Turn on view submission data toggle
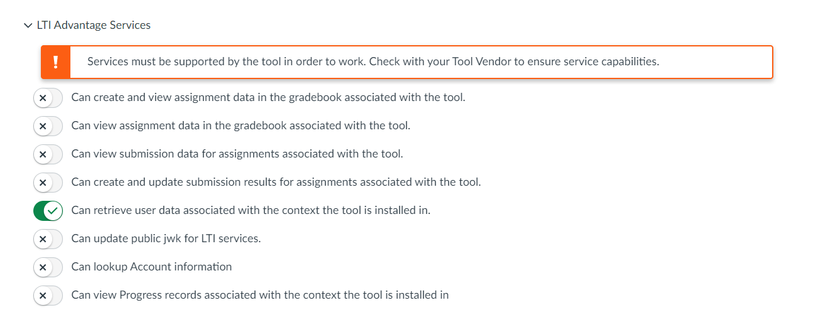The width and height of the screenshot is (818, 315). pyautogui.click(x=48, y=154)
